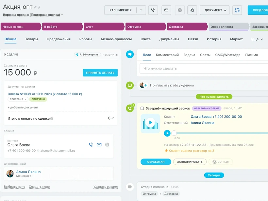Play the call recording waveform thumbnail
Screen dimensions: 268x201
tap(150, 124)
